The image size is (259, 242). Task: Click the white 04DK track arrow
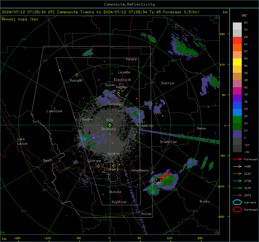(237, 167)
